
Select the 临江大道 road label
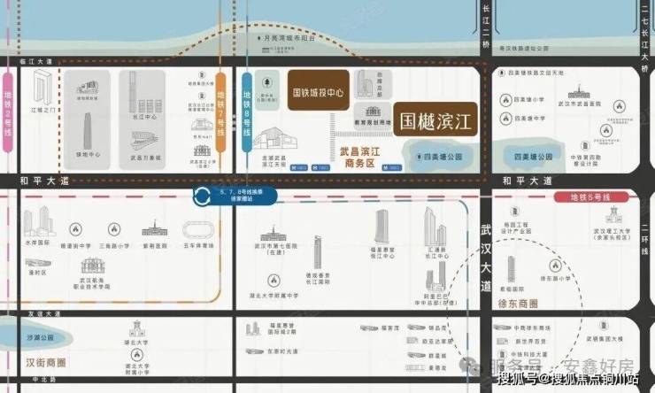(36, 61)
